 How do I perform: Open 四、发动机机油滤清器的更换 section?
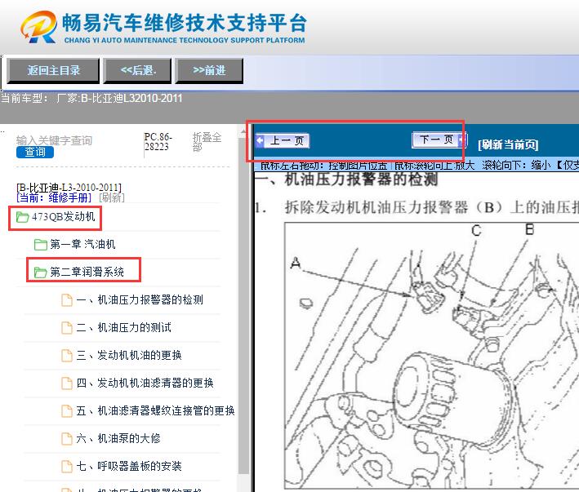145,383
